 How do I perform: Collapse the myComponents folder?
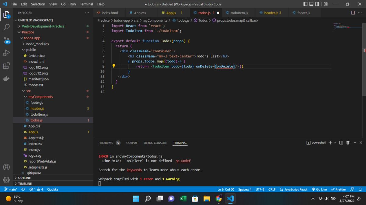coord(26,97)
